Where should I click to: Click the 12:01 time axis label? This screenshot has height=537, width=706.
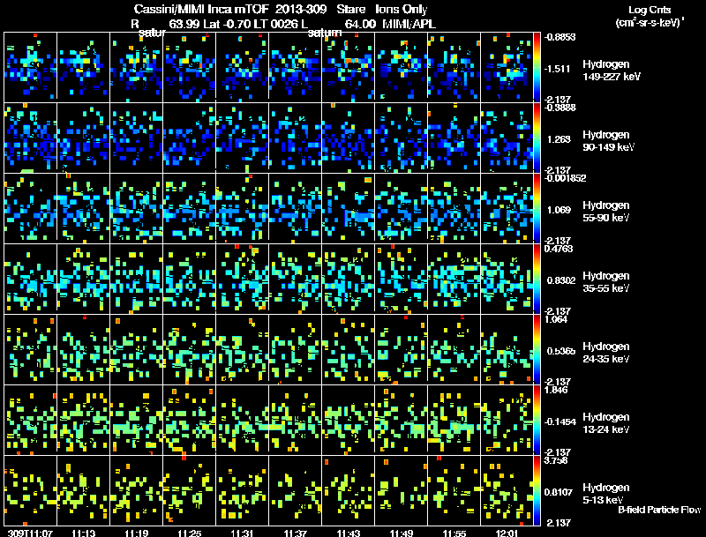pos(507,533)
